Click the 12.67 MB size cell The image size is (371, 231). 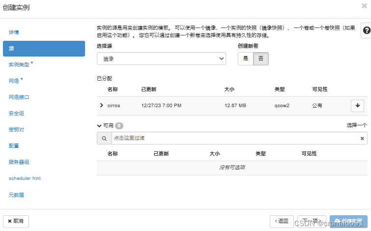235,106
